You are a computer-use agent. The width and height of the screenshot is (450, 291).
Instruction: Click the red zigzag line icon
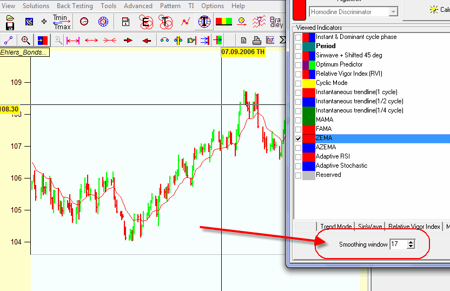point(186,22)
